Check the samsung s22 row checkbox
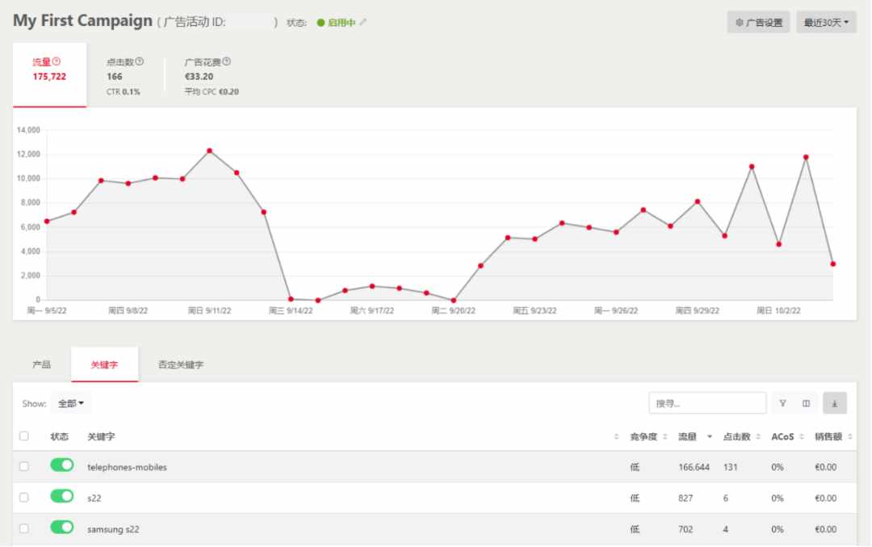 coord(24,528)
